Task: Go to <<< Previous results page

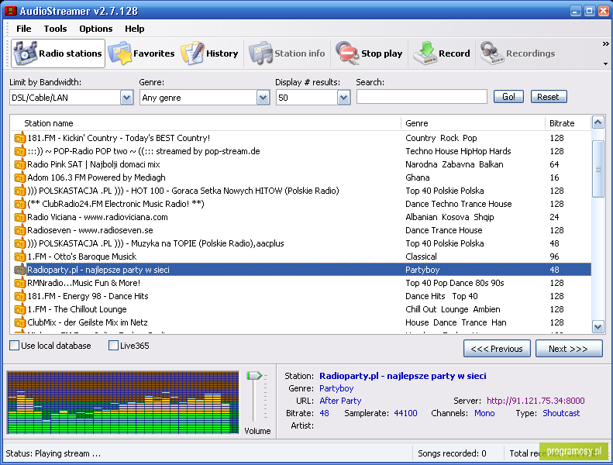Action: [x=497, y=349]
